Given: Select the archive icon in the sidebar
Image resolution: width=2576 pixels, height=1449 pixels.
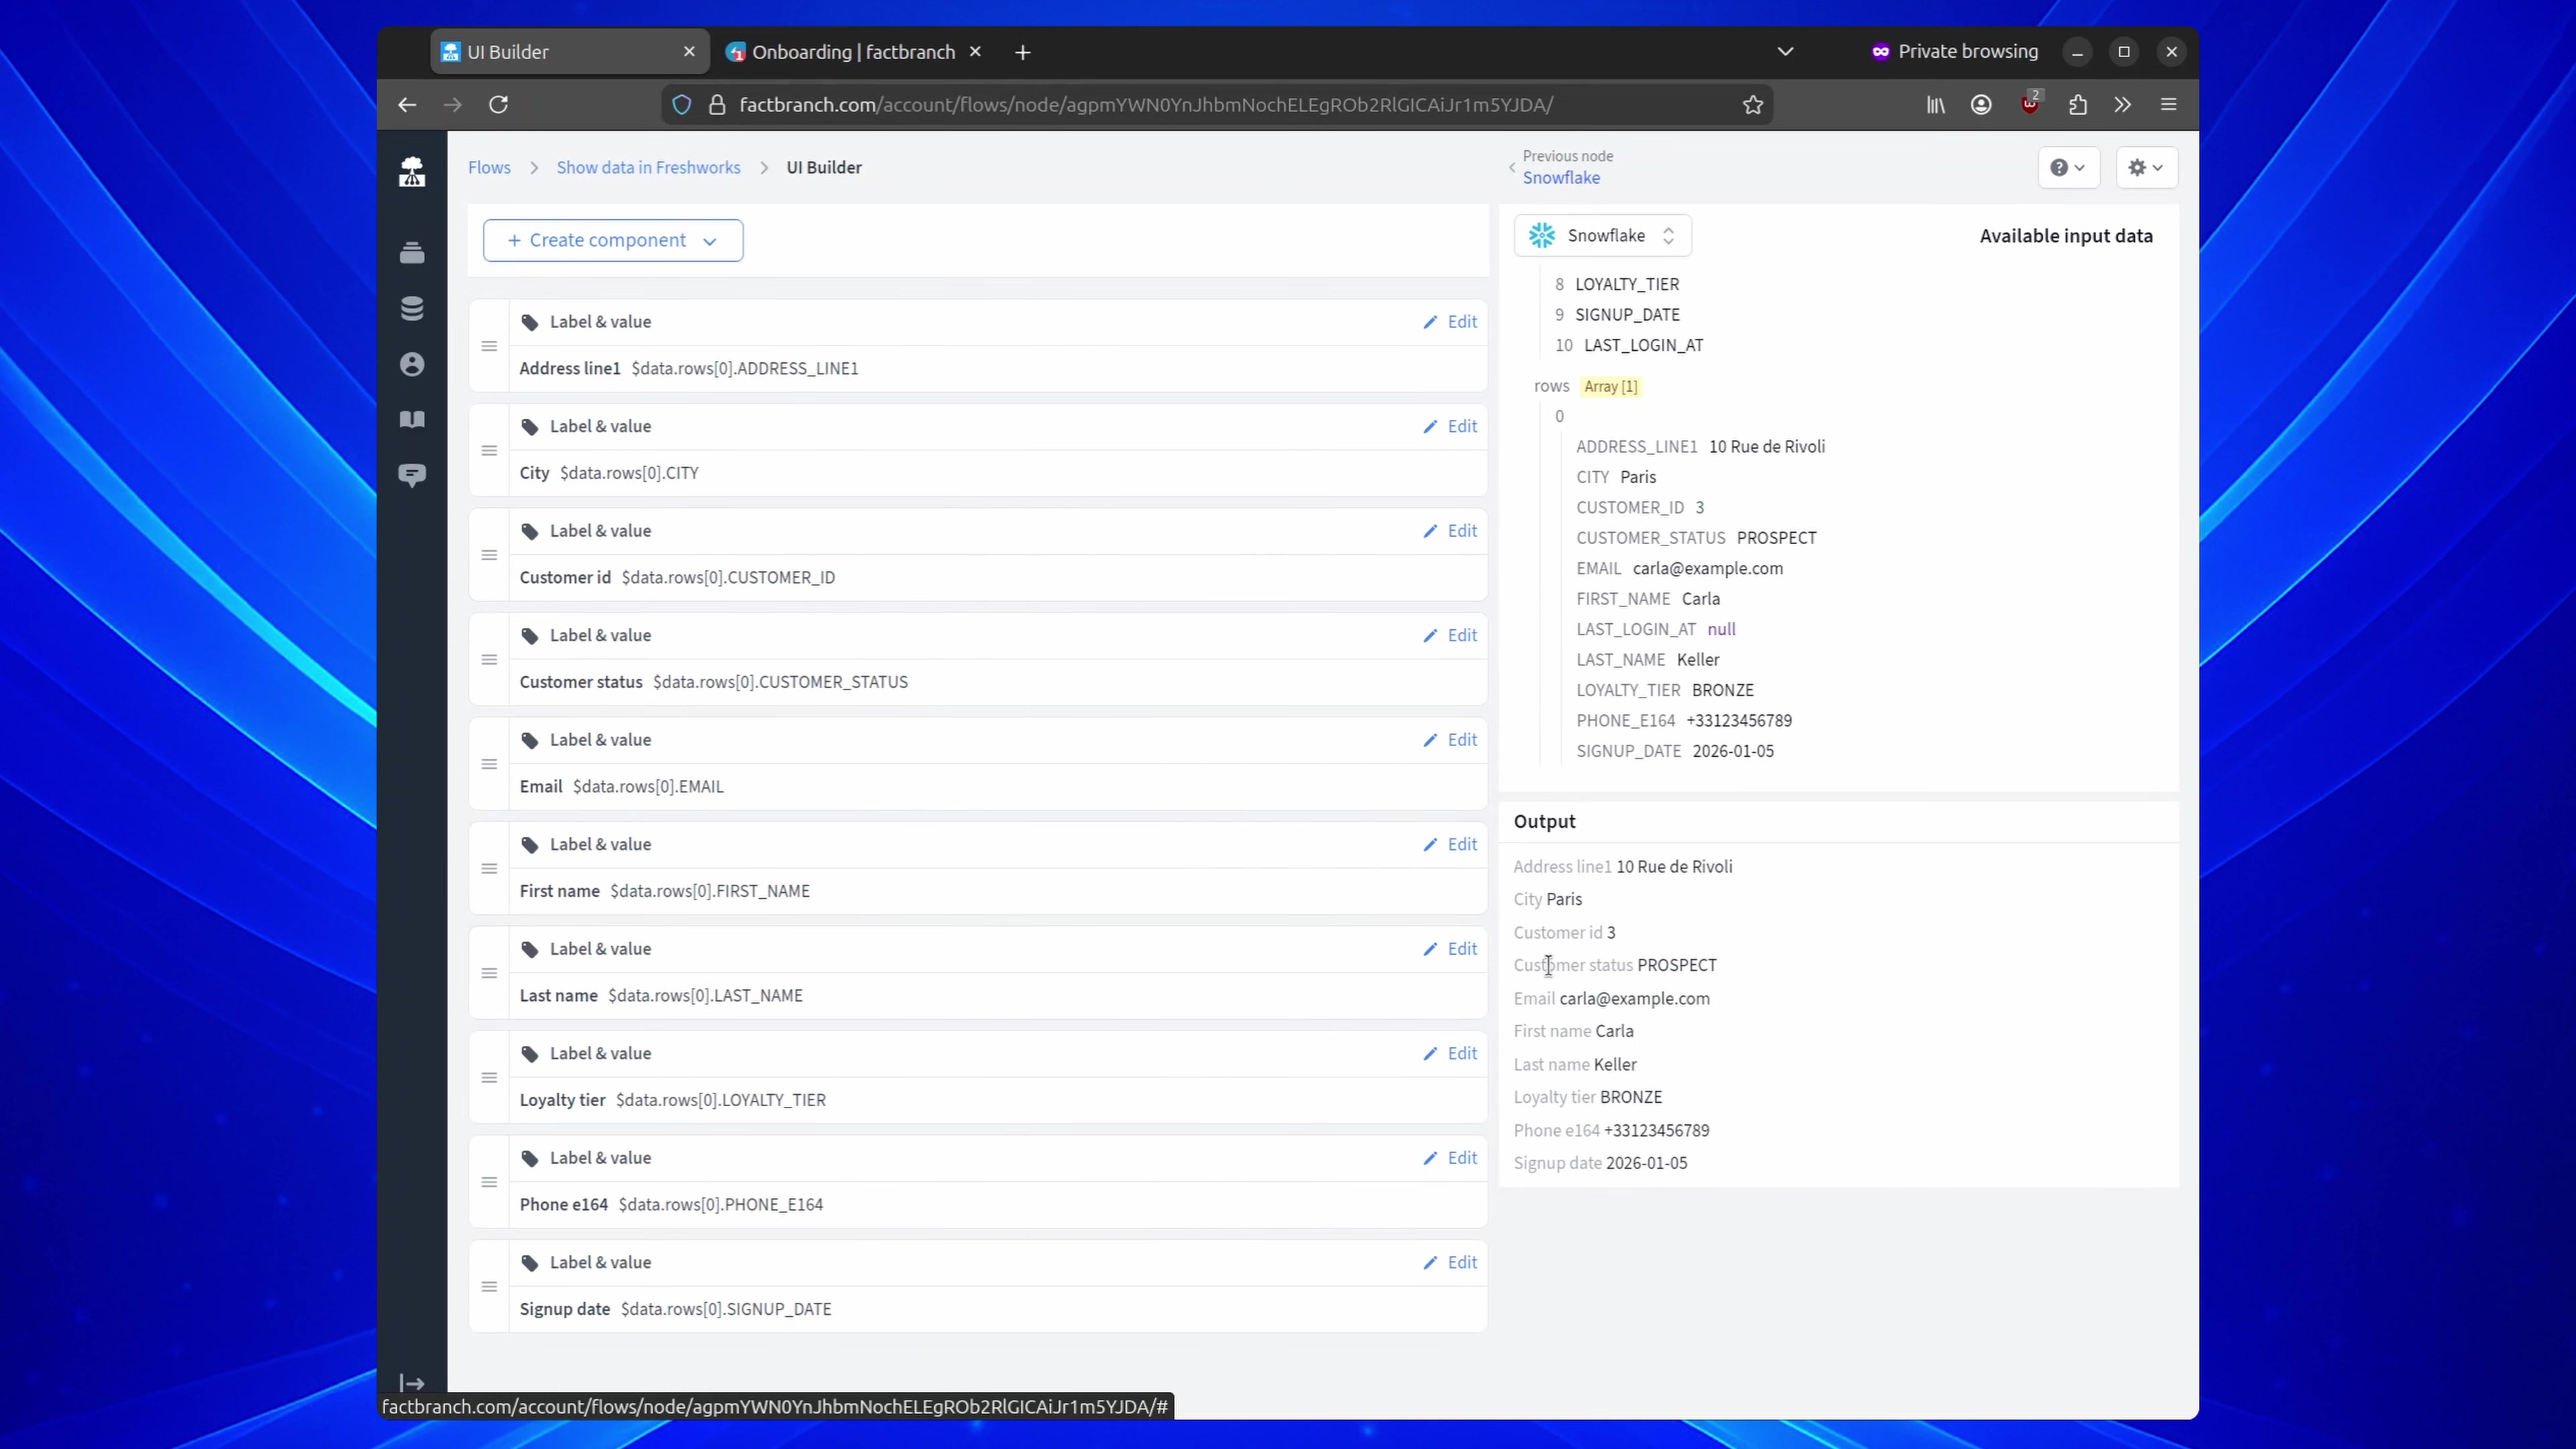Looking at the screenshot, I should pos(412,253).
